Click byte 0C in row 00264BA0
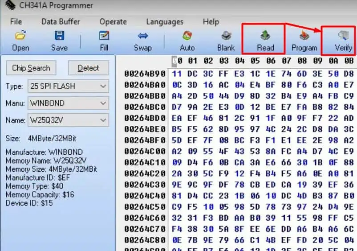The image size is (357, 251). point(177,85)
